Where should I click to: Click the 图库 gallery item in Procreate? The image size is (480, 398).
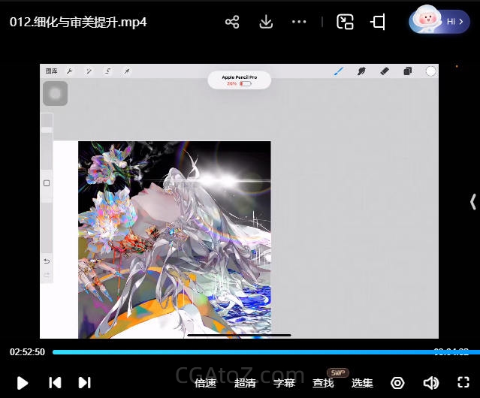[x=51, y=71]
